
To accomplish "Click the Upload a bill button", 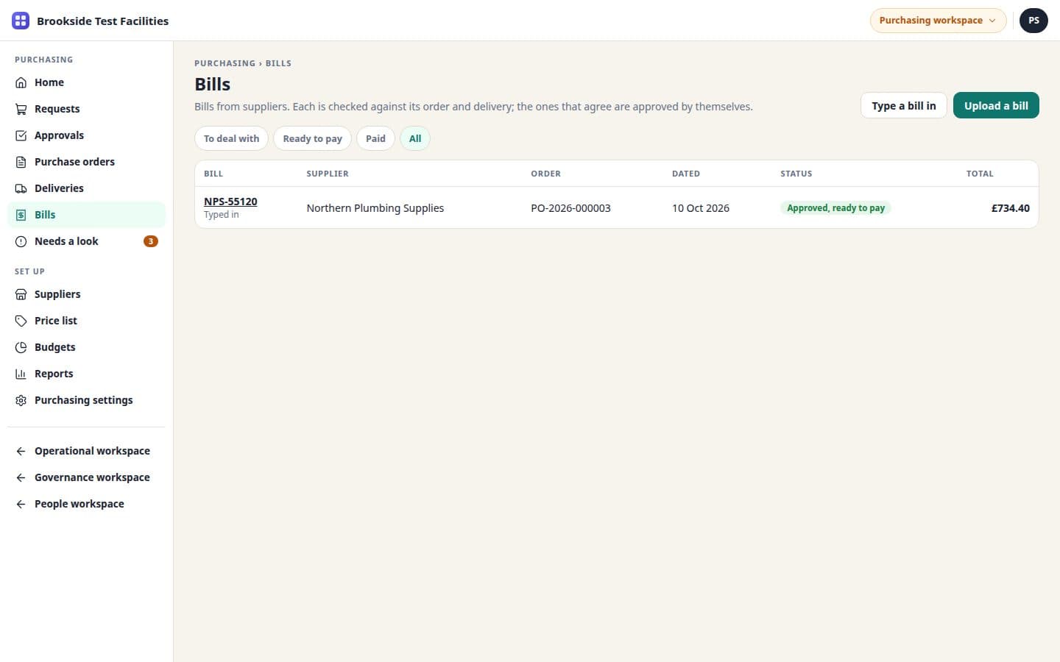I will [x=996, y=105].
